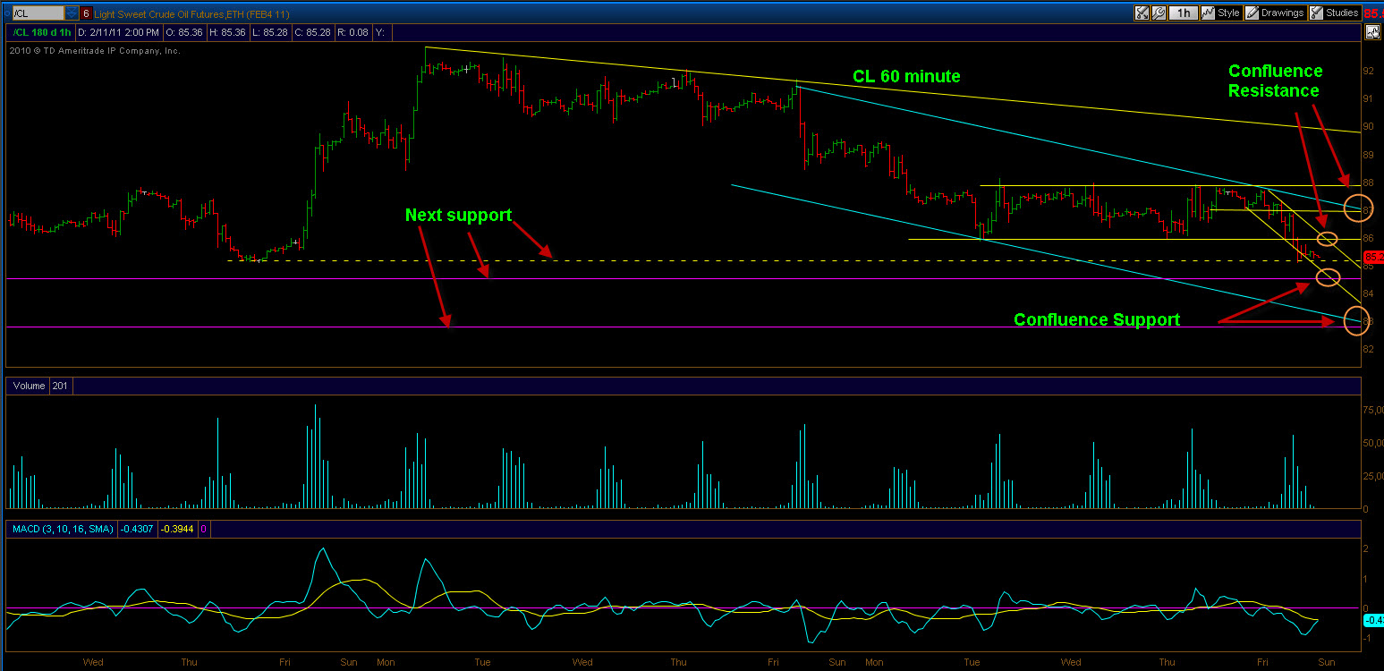Click the TD Ameritrade IP Company copyright text

(95, 51)
